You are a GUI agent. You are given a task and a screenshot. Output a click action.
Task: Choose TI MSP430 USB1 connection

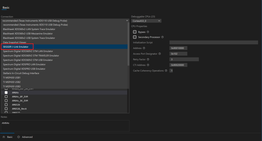click(64, 78)
